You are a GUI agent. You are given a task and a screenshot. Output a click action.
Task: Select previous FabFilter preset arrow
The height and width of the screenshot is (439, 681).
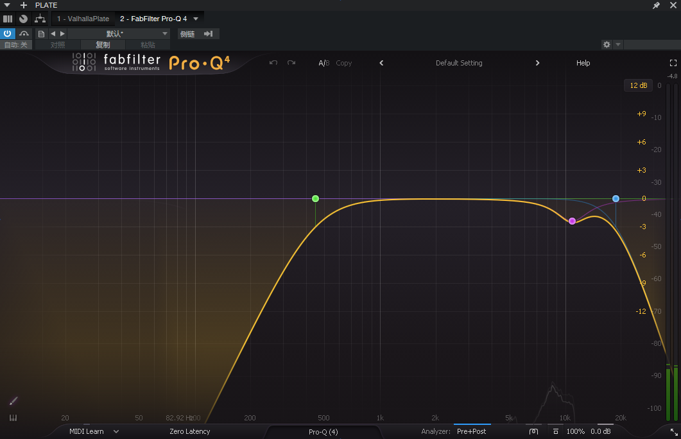381,63
